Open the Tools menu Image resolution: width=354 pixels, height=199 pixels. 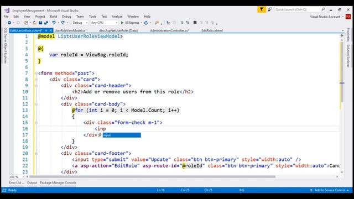coord(92,17)
